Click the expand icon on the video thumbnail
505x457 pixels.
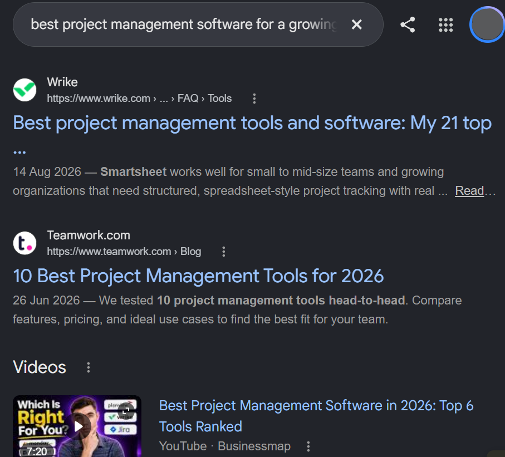[126, 410]
